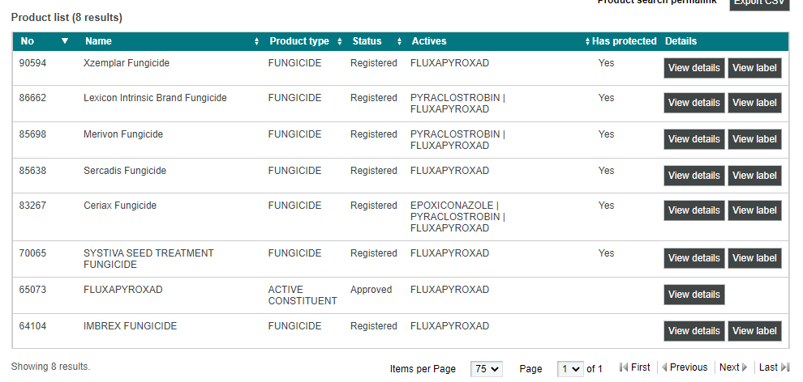Go to Previous results page
This screenshot has width=803, height=382.
pyautogui.click(x=685, y=367)
